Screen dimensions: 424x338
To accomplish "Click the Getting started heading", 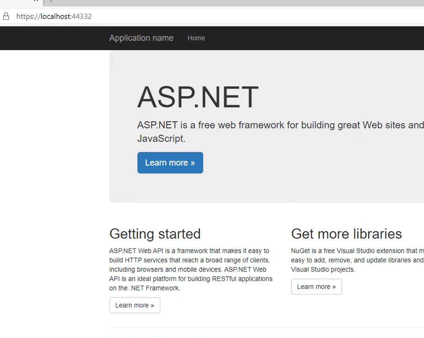I will point(155,234).
